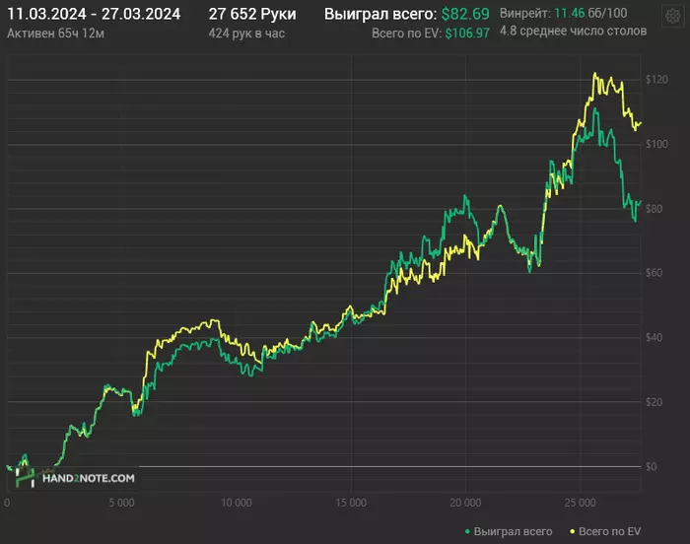Open graph settings gear icon

click(x=672, y=17)
